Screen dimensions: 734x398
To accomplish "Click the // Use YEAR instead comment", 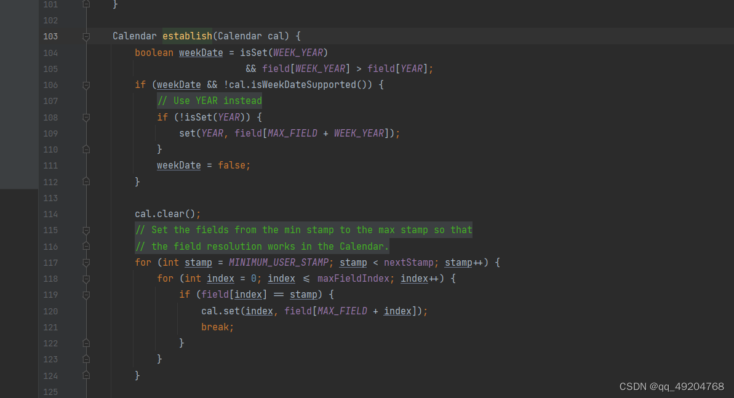I will (210, 100).
